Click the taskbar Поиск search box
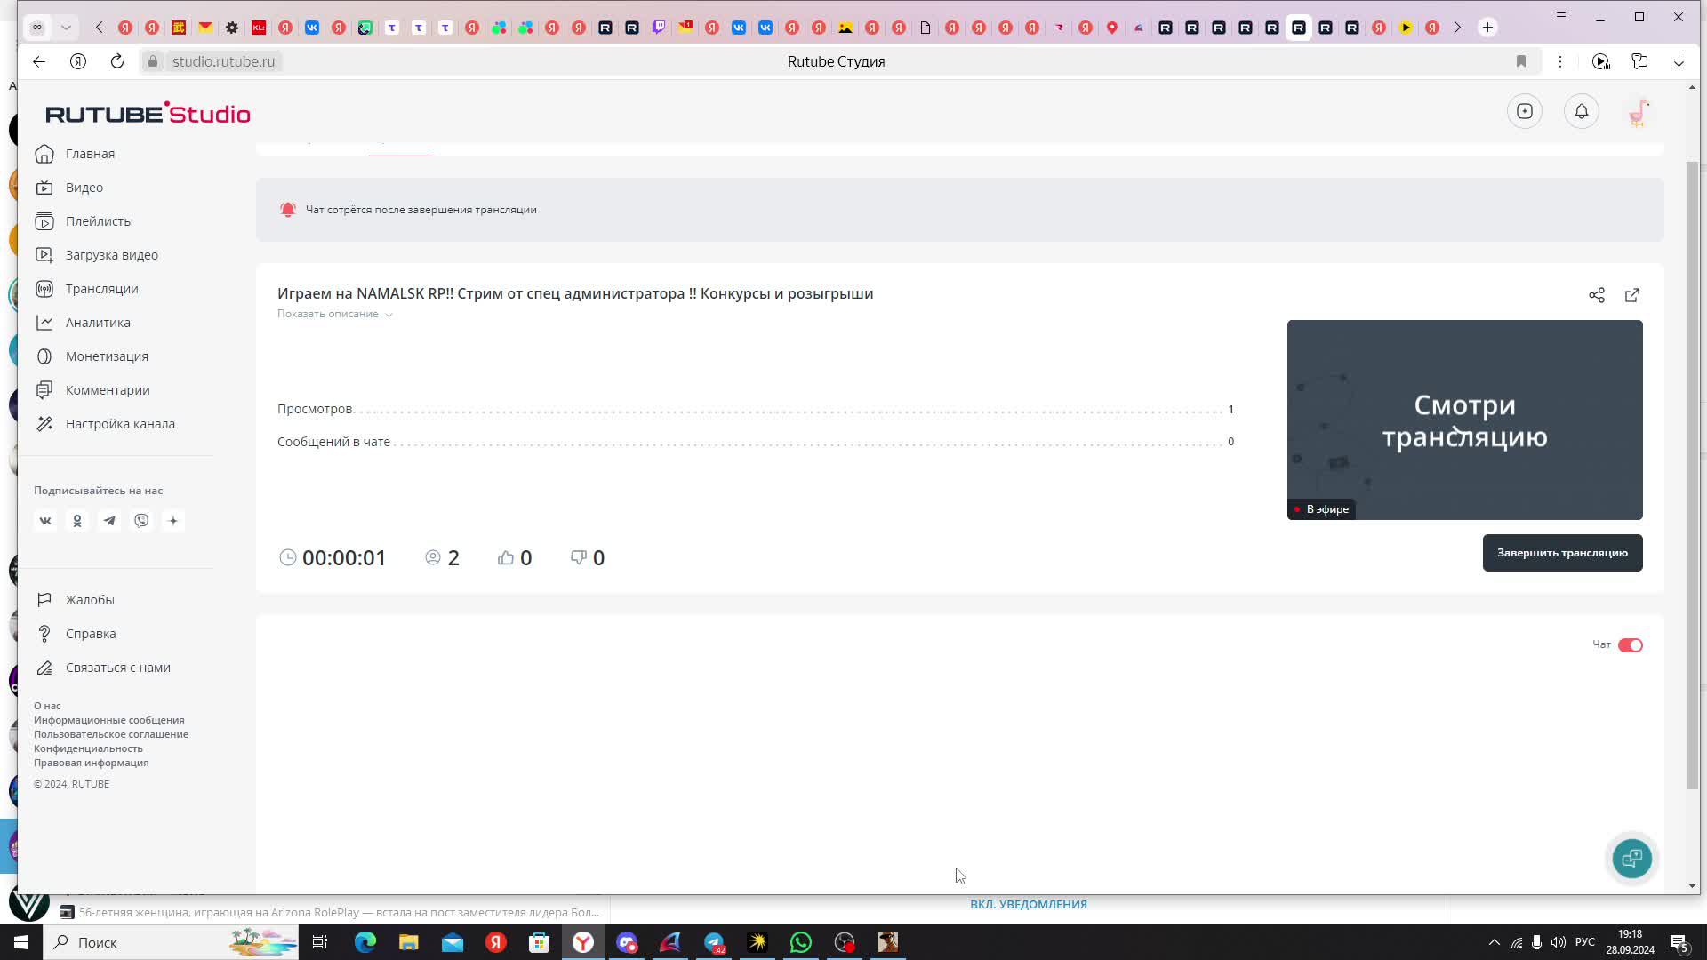The height and width of the screenshot is (960, 1707). tap(171, 942)
